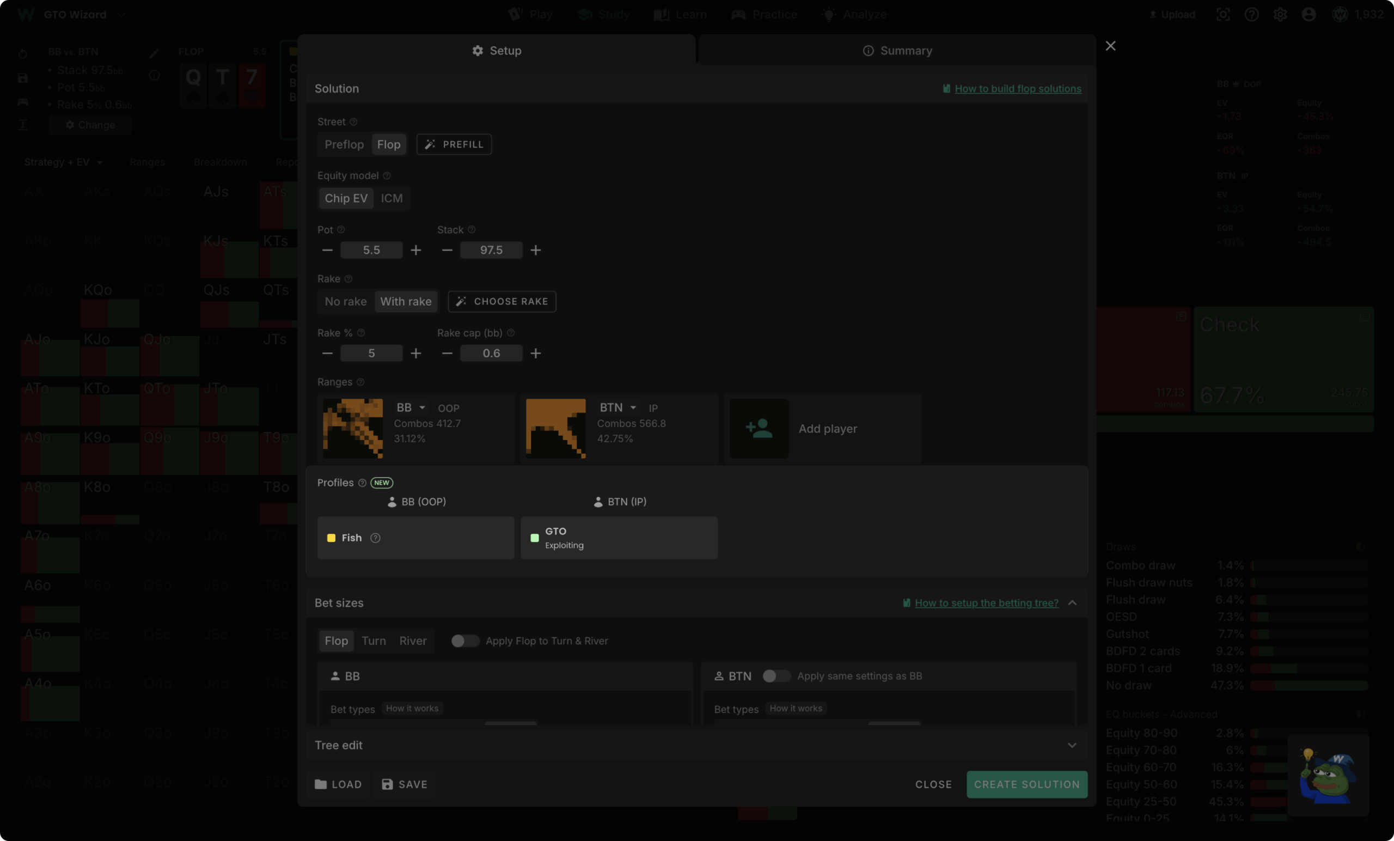Viewport: 1394px width, 841px height.
Task: Select the Turn bet sizes tab
Action: [374, 641]
